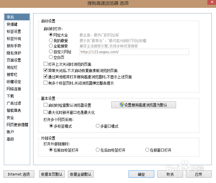Click 恢复全部默认 button
Viewport: 216px width, 183px height.
click(x=81, y=174)
